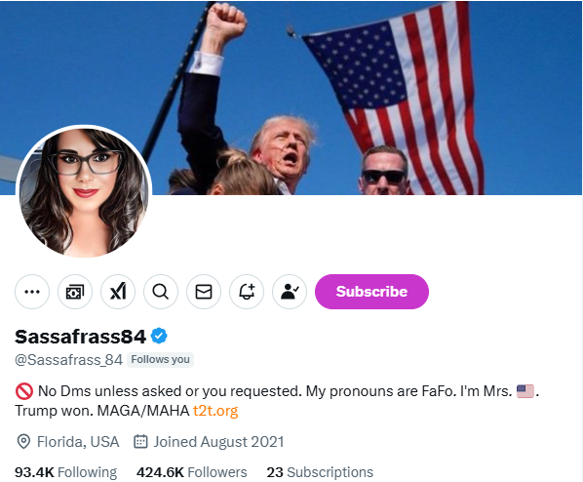Screen dimensions: 583x482
Task: Open the t2t.org link in bio
Action: pyautogui.click(x=215, y=411)
